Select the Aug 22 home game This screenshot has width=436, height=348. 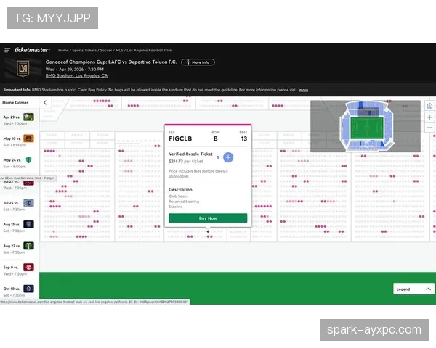(x=19, y=249)
